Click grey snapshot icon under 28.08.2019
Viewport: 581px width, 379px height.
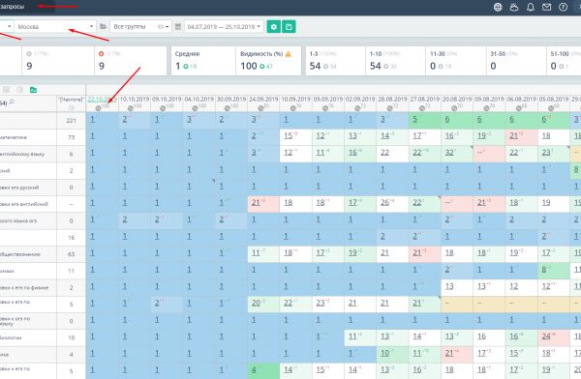point(389,108)
